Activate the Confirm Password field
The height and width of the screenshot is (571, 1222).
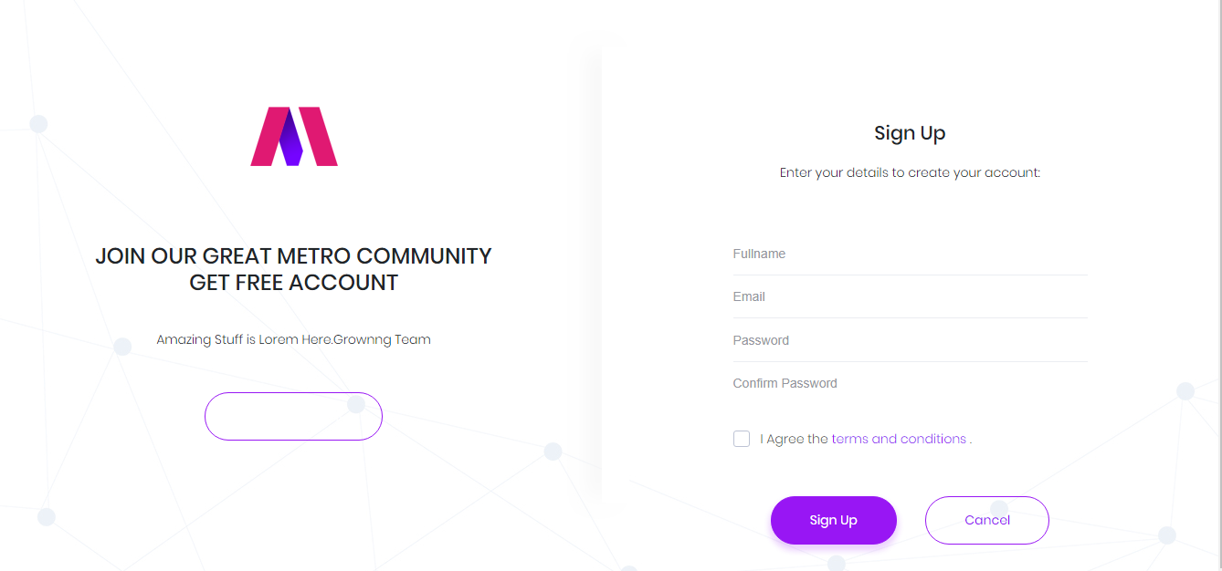tap(911, 383)
